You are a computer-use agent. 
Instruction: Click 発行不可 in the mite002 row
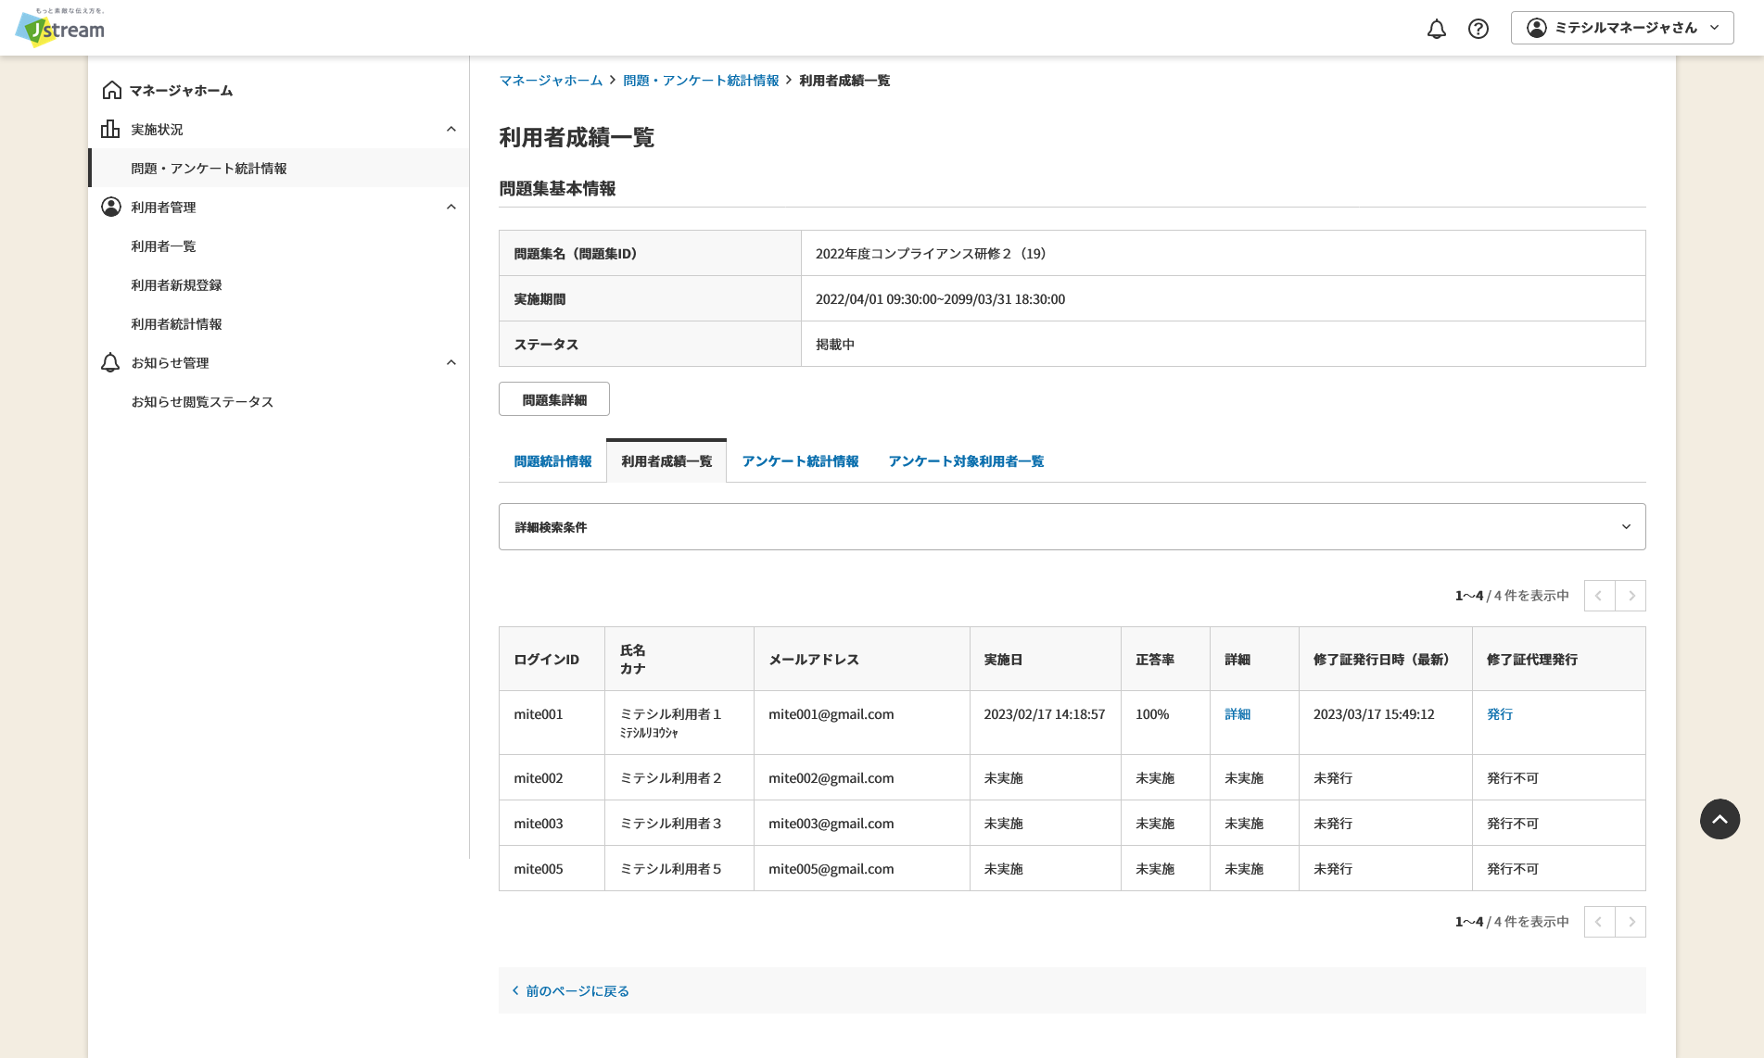coord(1513,778)
